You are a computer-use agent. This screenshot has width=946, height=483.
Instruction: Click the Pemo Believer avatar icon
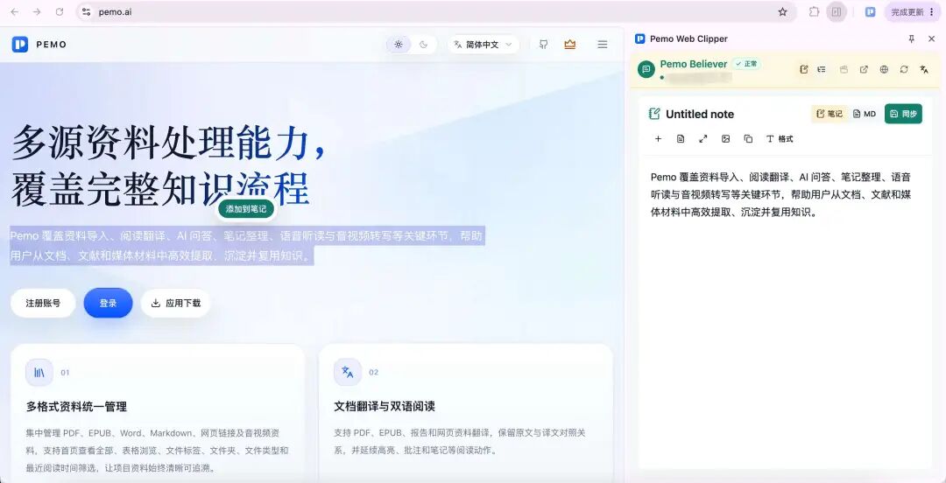[x=646, y=69]
